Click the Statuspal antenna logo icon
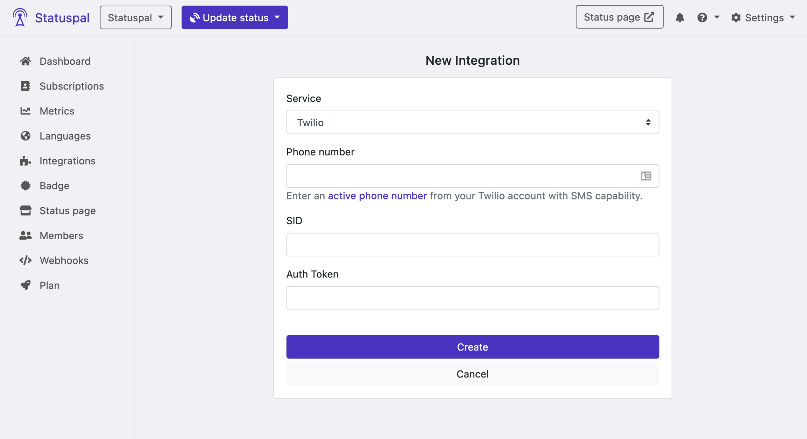Screen dimensions: 807x439 coord(20,17)
